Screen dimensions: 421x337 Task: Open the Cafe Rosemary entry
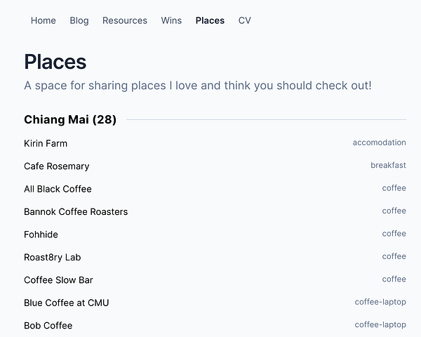(56, 166)
